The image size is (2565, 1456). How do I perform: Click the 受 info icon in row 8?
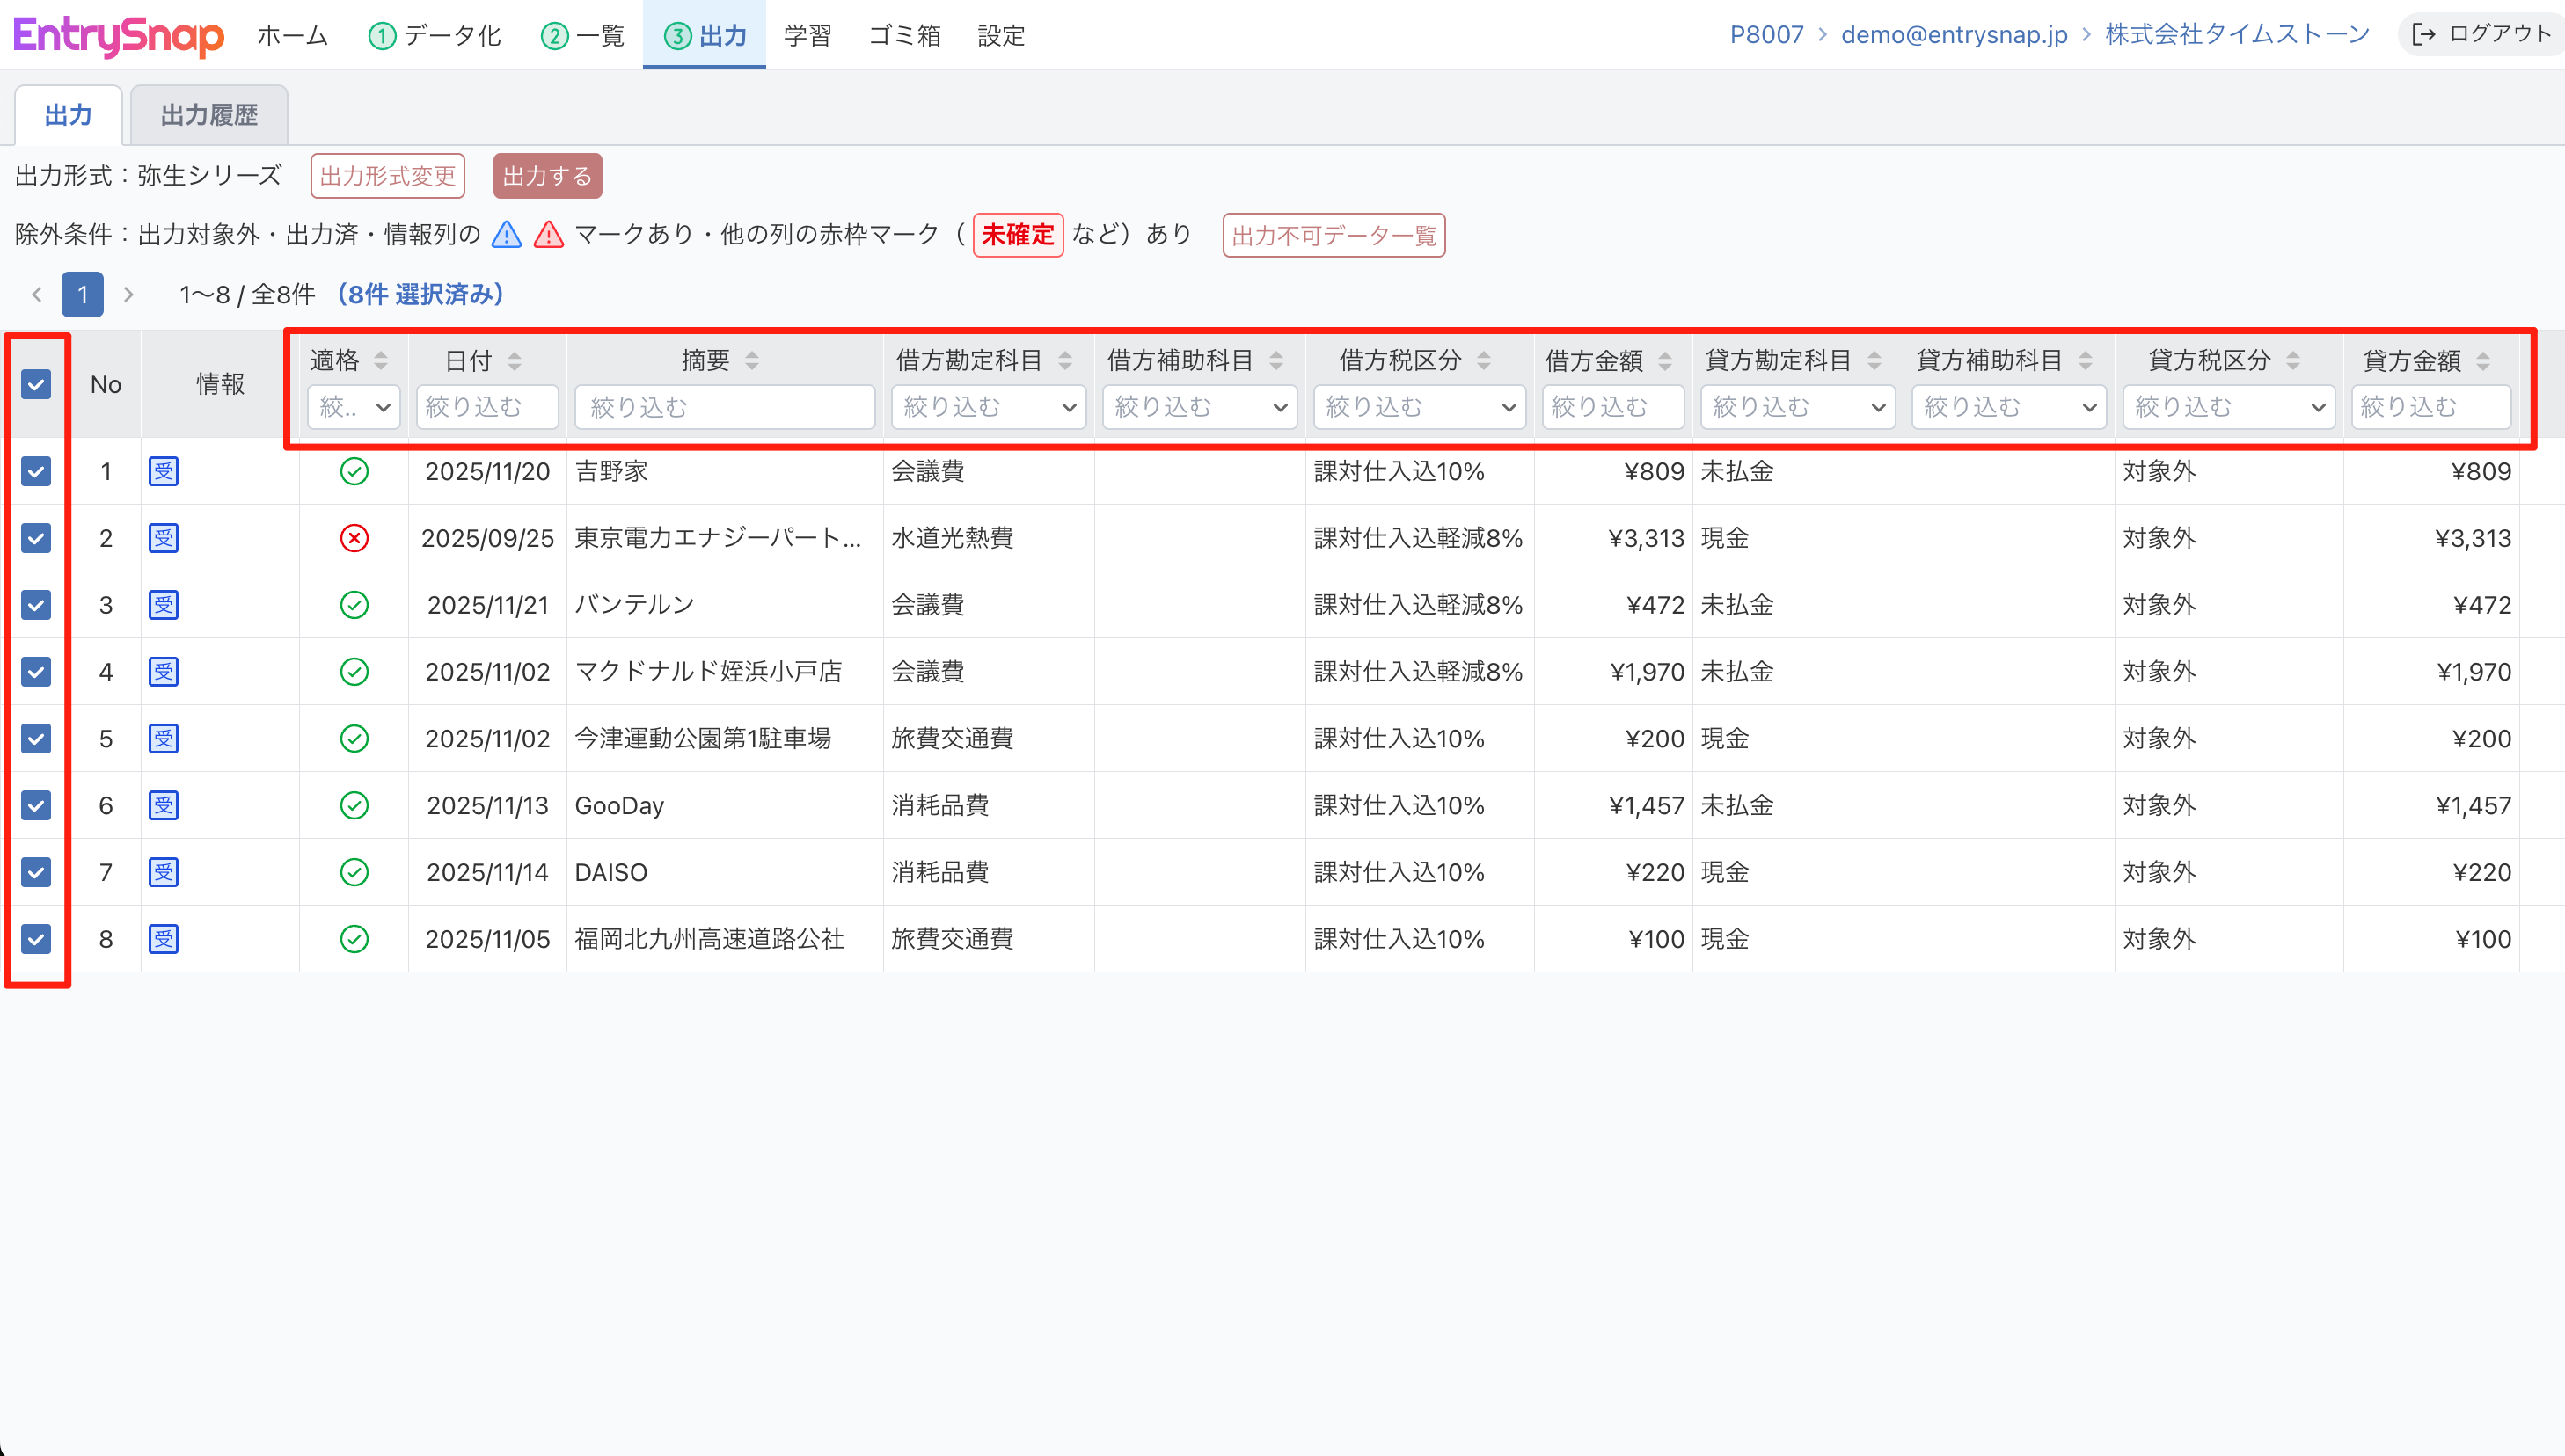tap(163, 939)
